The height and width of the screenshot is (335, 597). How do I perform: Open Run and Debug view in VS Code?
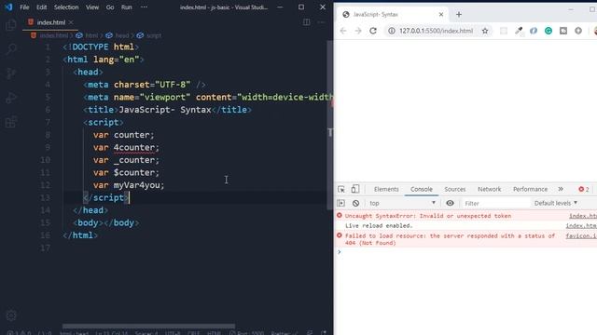pos(11,98)
